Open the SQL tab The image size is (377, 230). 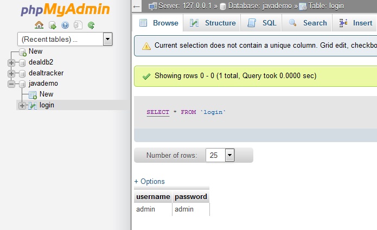[263, 23]
